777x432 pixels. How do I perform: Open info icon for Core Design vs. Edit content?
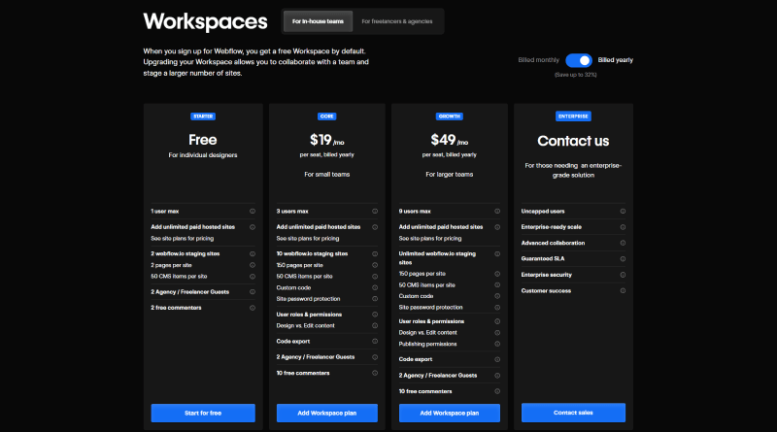pos(375,325)
